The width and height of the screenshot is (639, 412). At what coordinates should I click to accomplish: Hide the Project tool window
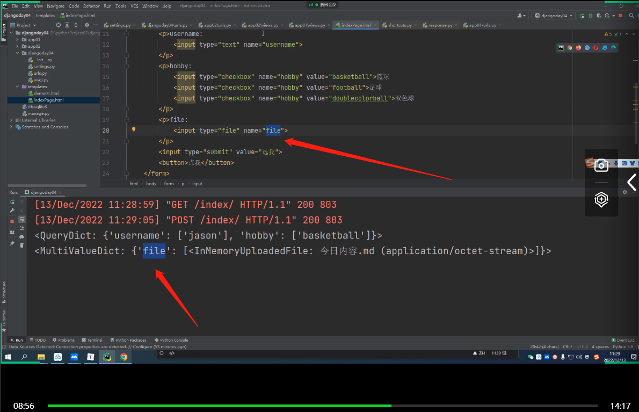96,25
